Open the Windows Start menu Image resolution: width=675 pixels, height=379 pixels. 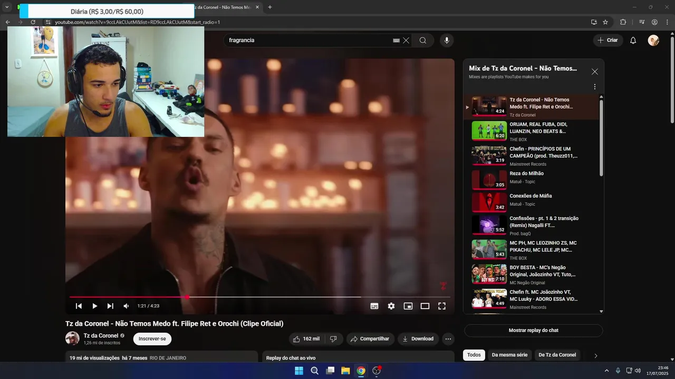(x=299, y=371)
